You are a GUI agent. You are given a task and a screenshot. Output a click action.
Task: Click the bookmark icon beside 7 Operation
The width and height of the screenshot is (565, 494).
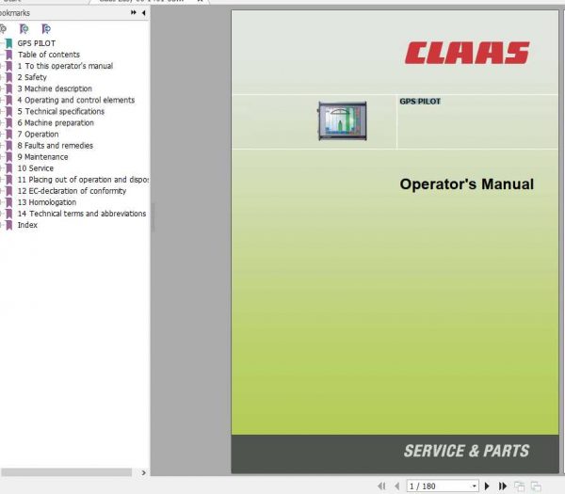tap(9, 135)
